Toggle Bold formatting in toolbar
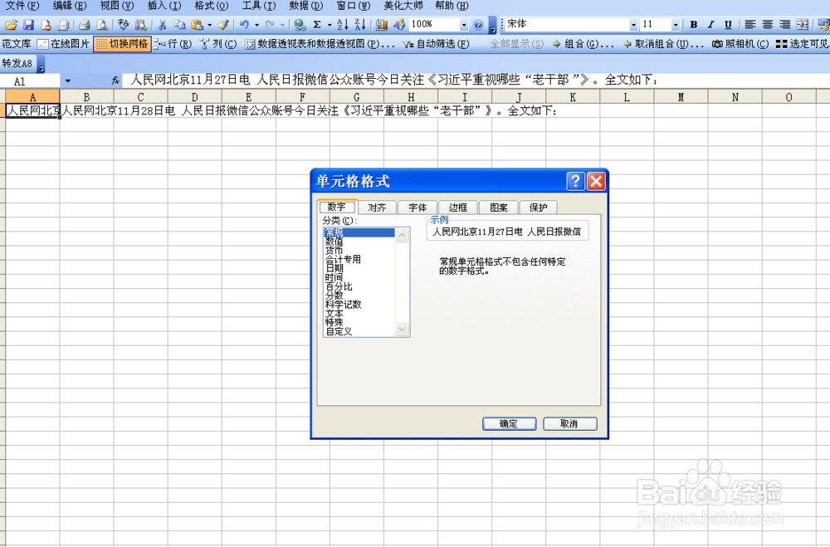This screenshot has height=547, width=830. point(694,26)
